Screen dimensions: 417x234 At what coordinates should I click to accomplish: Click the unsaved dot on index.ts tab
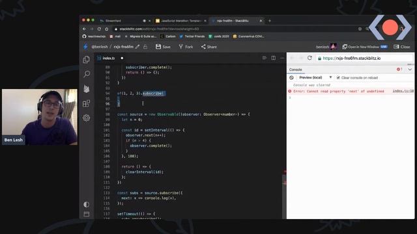tap(122, 58)
